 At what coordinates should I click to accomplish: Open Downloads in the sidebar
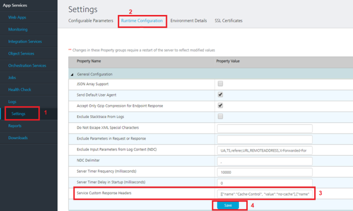click(x=18, y=138)
